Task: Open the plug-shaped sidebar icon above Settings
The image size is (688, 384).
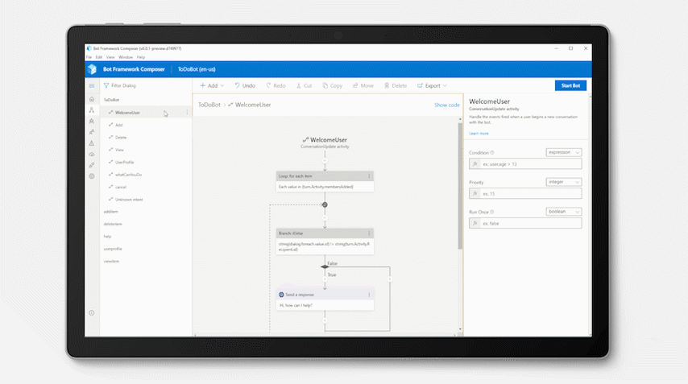Action: pyautogui.click(x=92, y=165)
